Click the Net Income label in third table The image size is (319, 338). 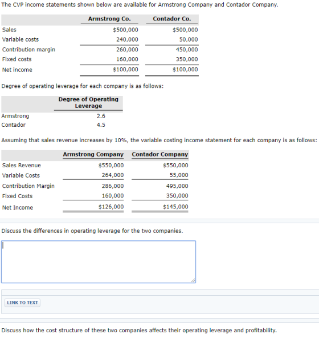(x=18, y=208)
